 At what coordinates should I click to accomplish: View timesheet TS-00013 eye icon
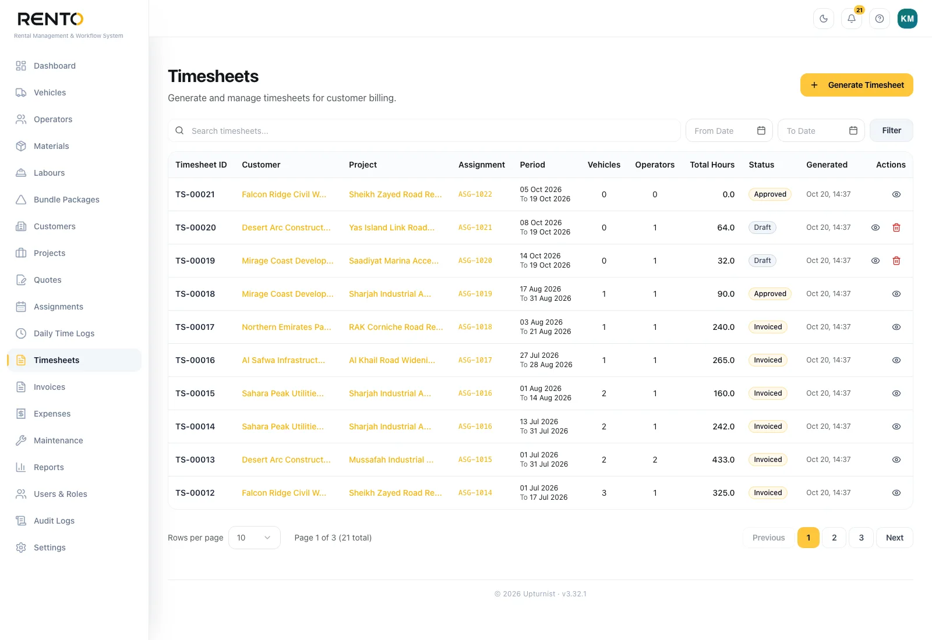896,460
